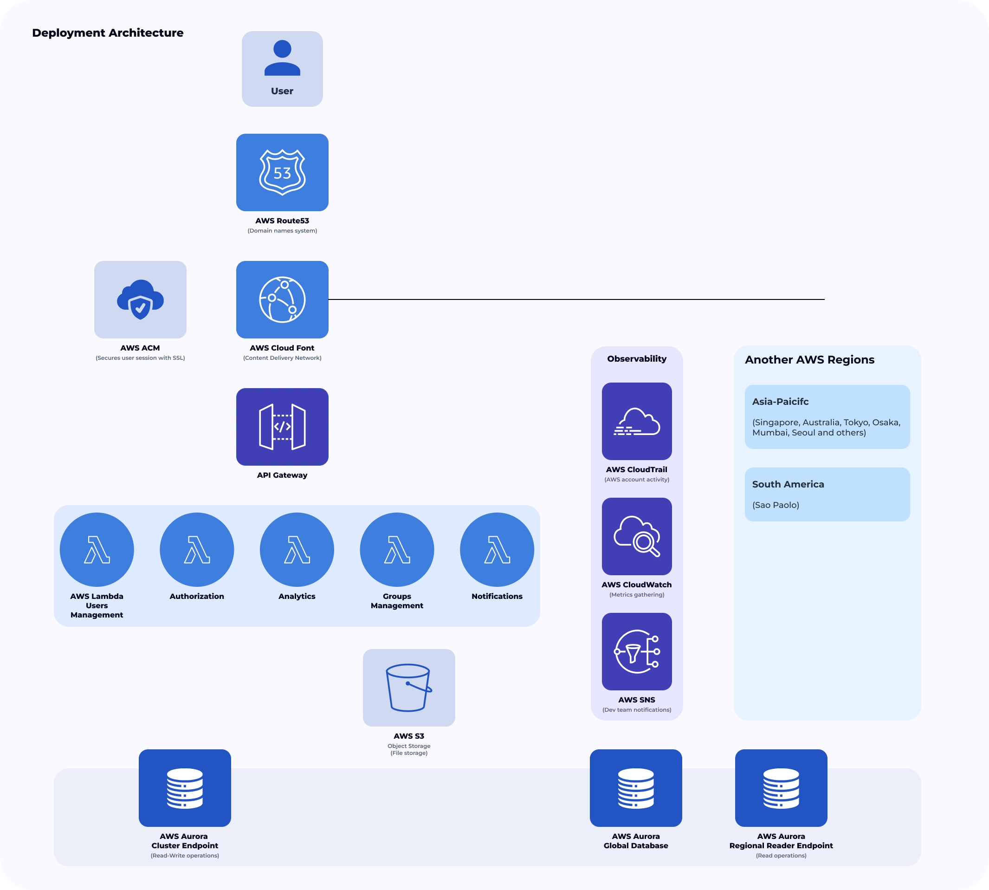The height and width of the screenshot is (890, 989).
Task: Select the AWS Route53 shield icon
Action: point(282,173)
